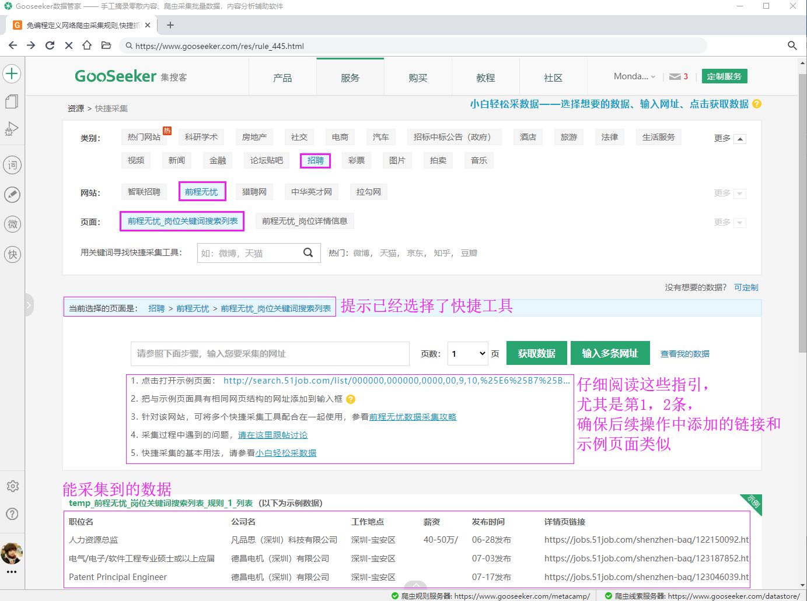Open the folder icon in toolbar
Image resolution: width=807 pixels, height=601 pixels.
pyautogui.click(x=106, y=45)
